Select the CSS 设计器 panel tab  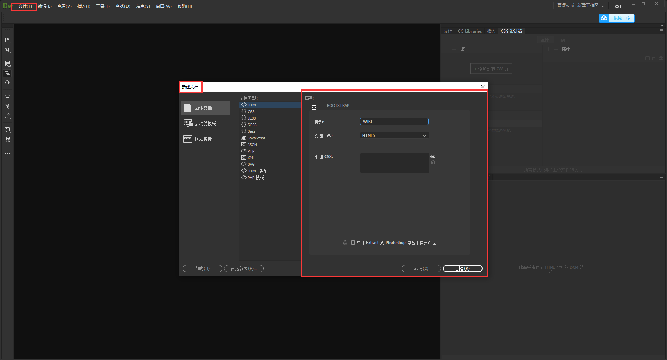[x=511, y=31]
